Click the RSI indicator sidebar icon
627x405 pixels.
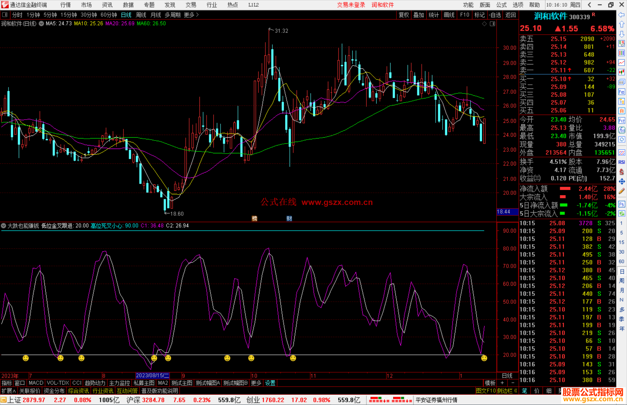click(x=621, y=162)
